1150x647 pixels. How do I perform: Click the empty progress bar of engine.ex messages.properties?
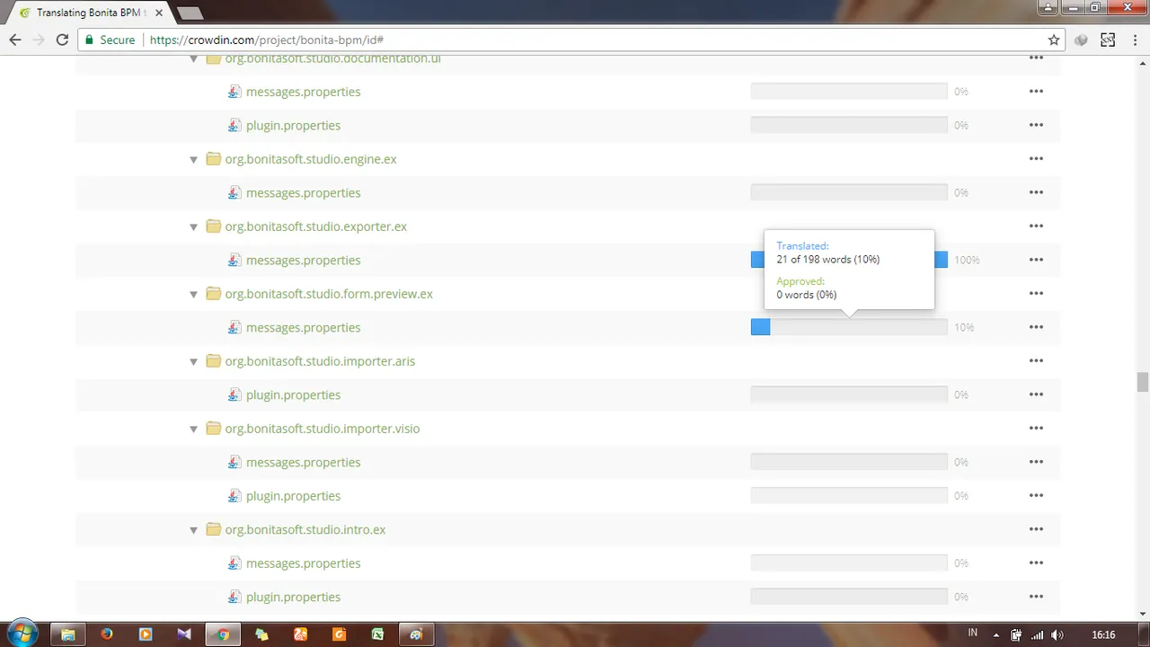point(849,192)
